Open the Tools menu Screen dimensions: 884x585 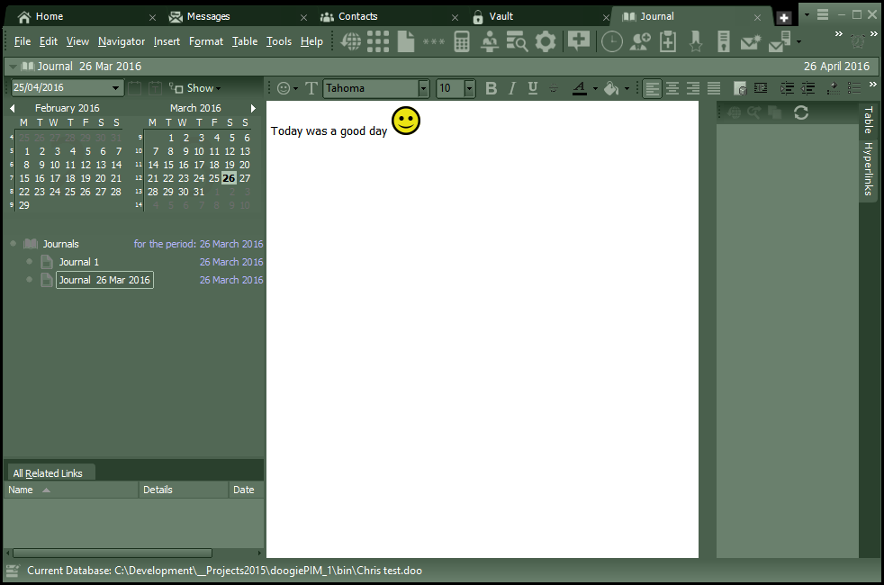tap(279, 41)
